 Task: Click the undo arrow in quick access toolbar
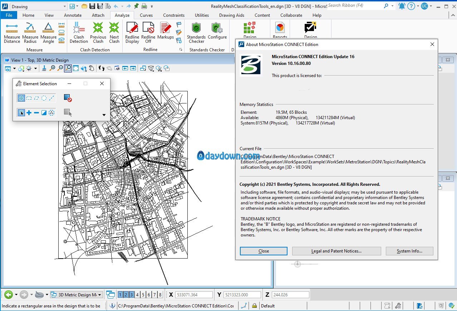116,6
